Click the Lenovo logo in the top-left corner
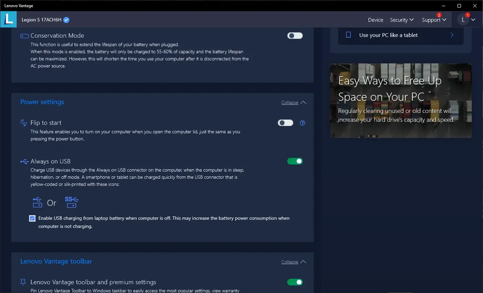The height and width of the screenshot is (293, 483). pyautogui.click(x=8, y=19)
